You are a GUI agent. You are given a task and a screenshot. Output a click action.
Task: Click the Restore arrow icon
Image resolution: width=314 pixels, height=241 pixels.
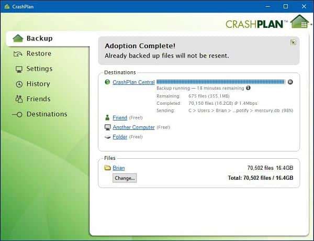[x=18, y=54]
